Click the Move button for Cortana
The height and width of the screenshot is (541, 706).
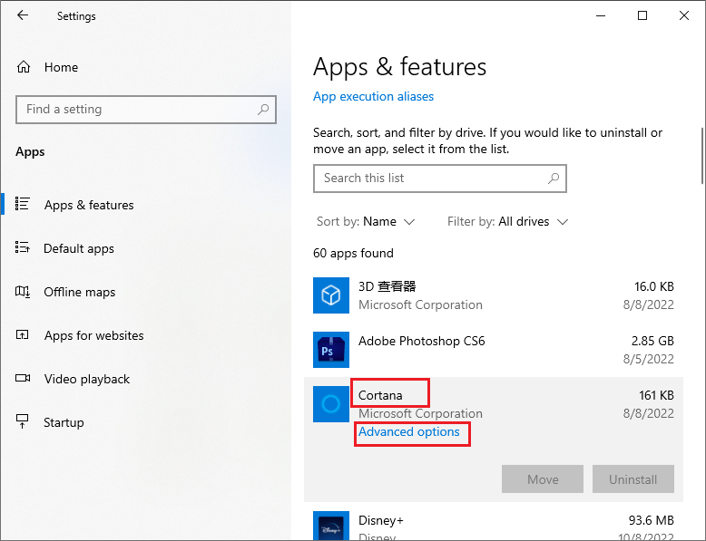(x=543, y=479)
